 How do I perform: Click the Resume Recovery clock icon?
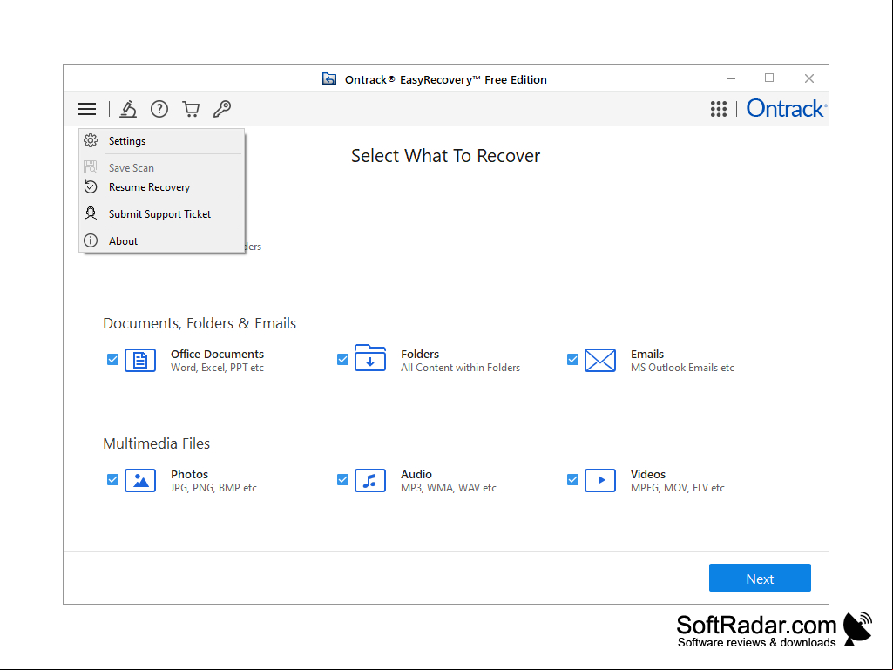click(x=91, y=186)
